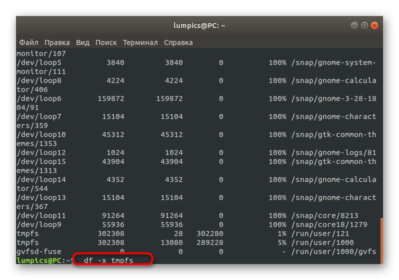Click the 302280 available value
The height and width of the screenshot is (280, 399).
[x=209, y=233]
